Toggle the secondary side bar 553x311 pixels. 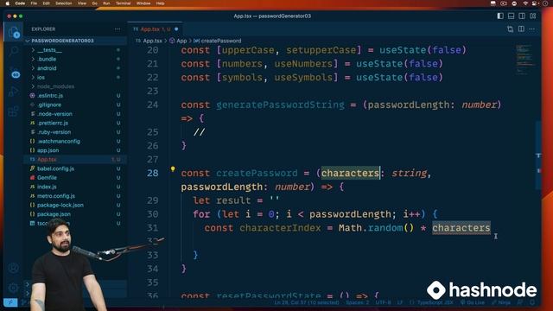522,16
